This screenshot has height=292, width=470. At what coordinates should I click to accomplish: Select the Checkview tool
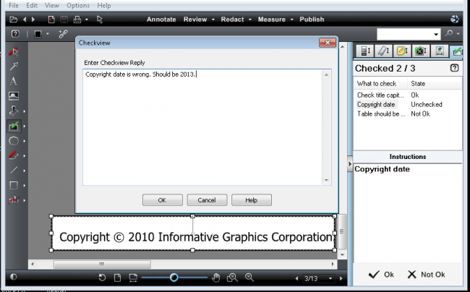pyautogui.click(x=14, y=126)
